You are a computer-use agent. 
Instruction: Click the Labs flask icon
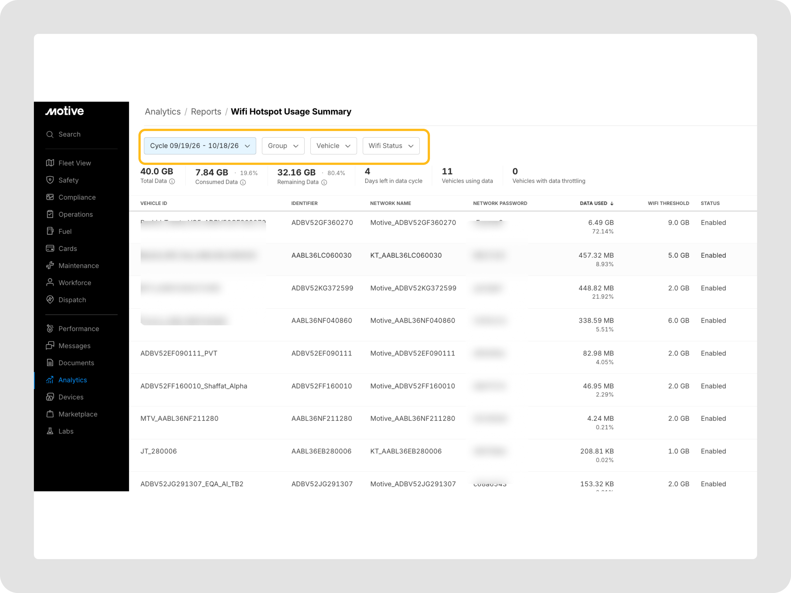pos(50,431)
